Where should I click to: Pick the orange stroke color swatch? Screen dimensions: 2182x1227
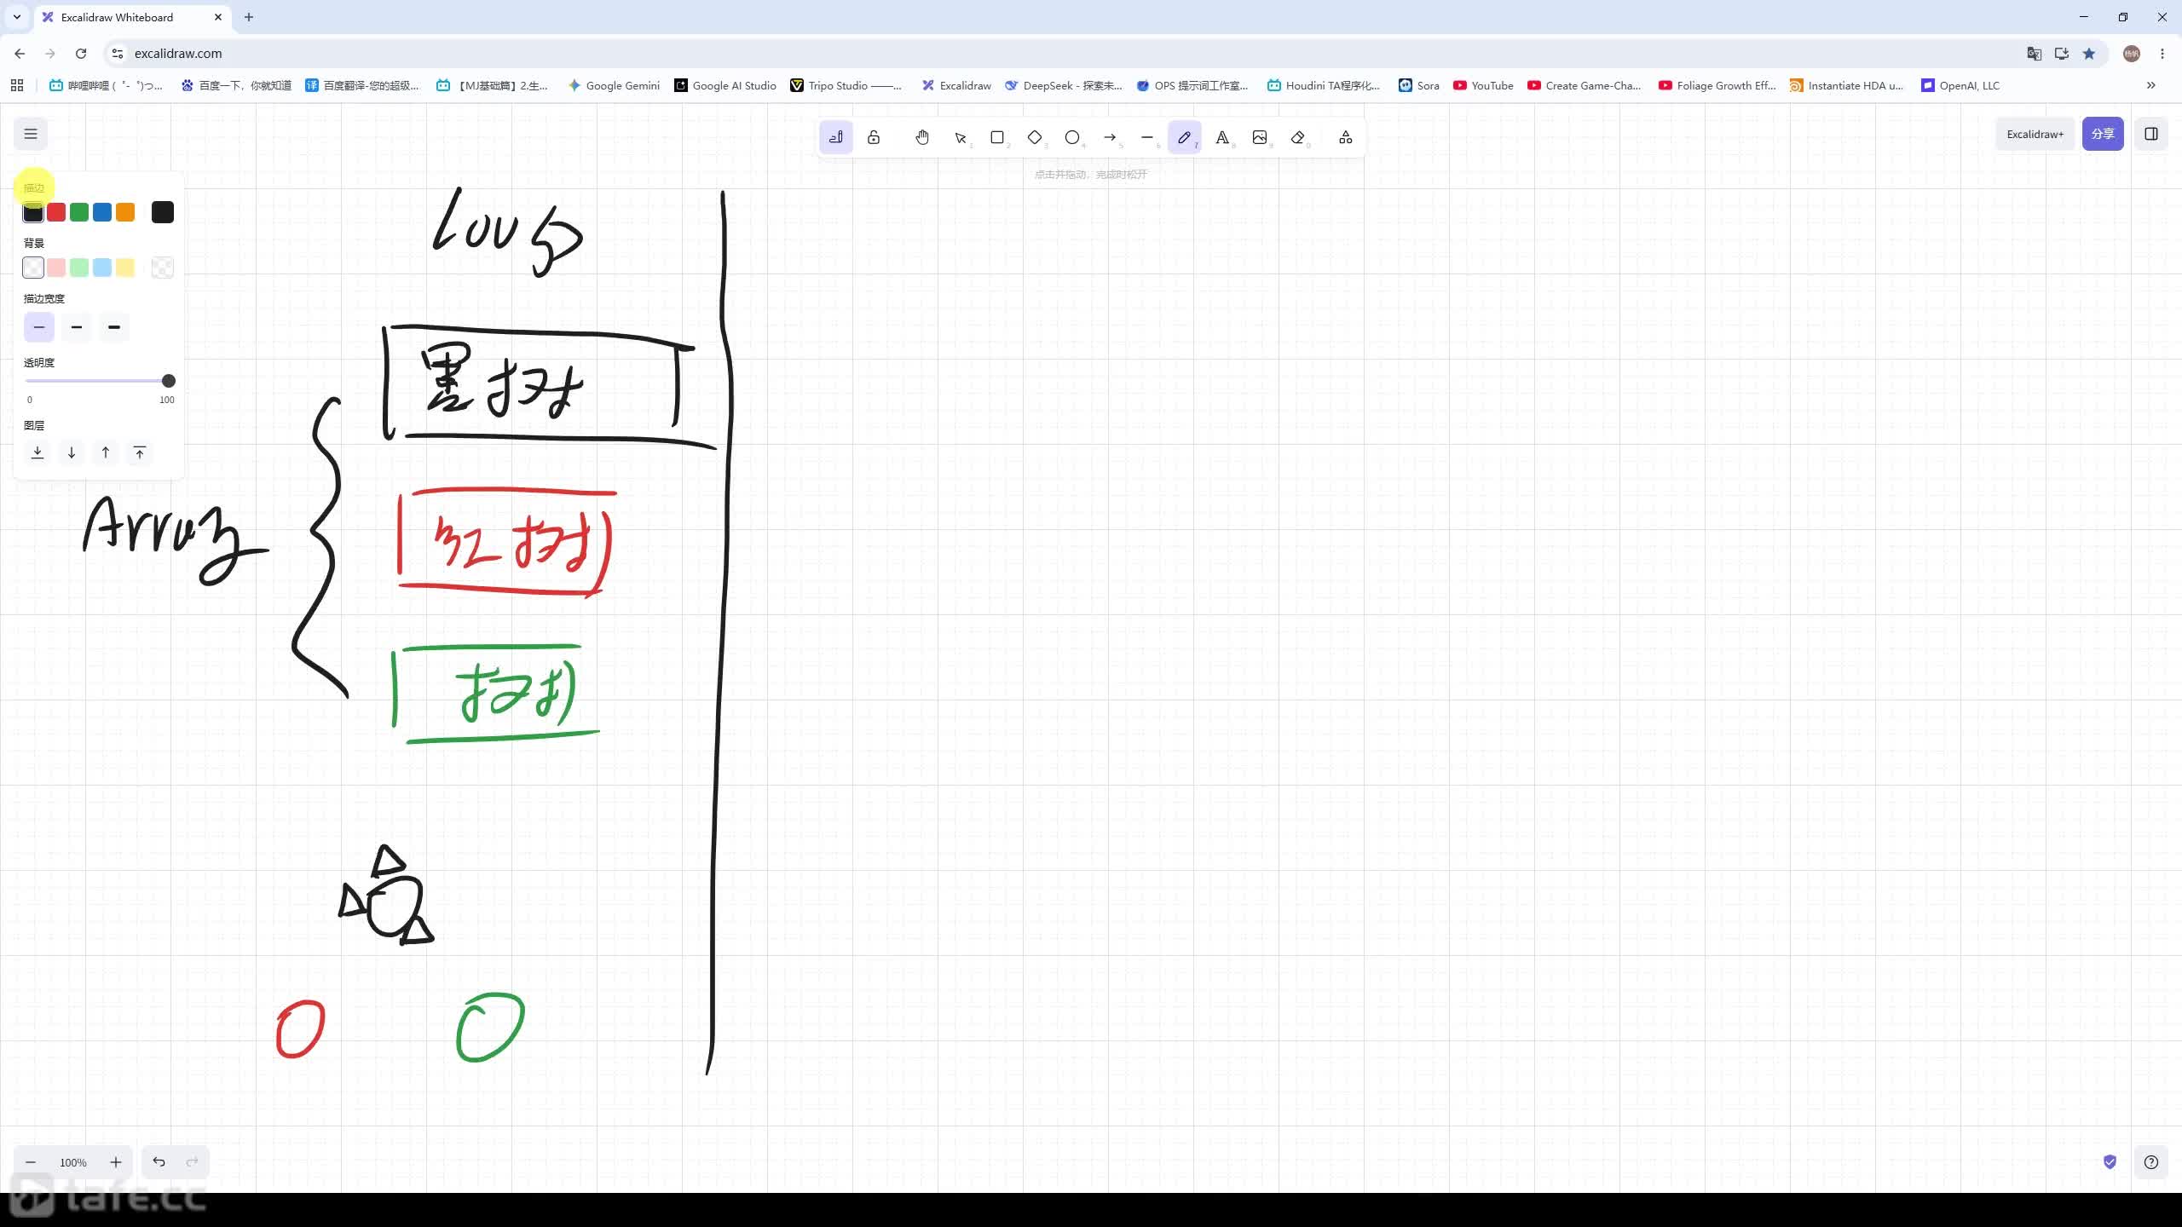click(125, 212)
